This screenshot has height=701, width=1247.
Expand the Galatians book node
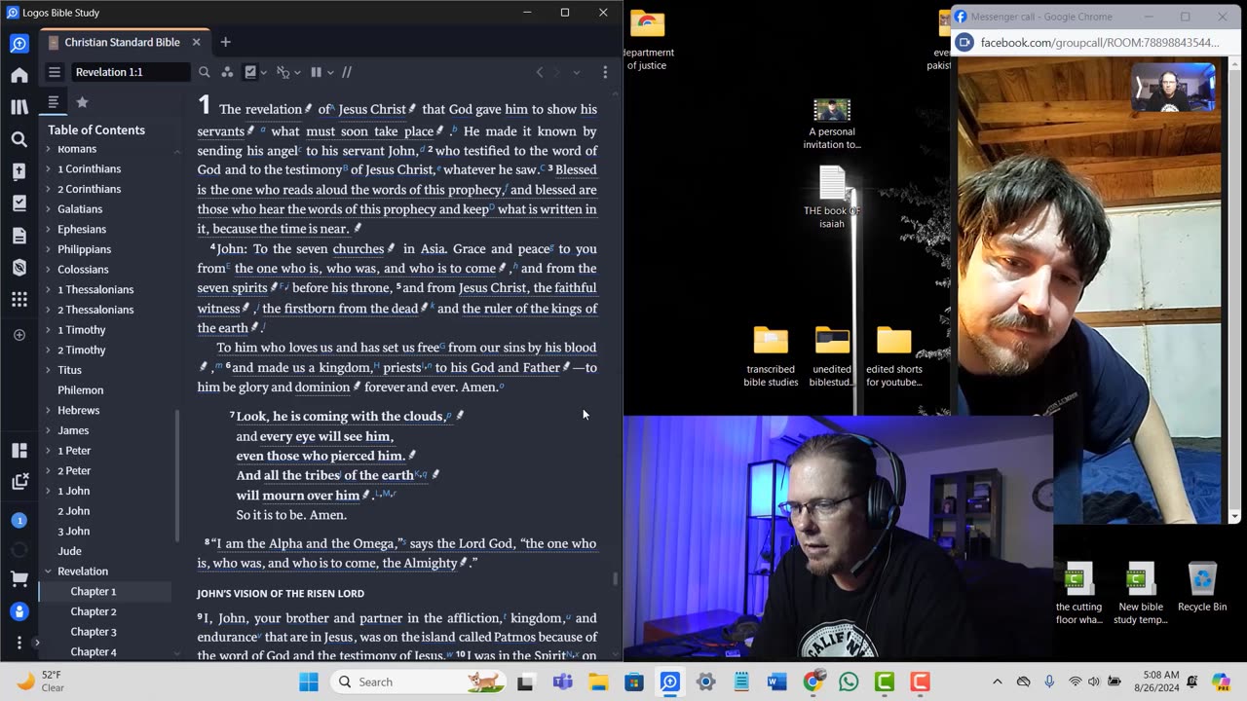pos(48,209)
